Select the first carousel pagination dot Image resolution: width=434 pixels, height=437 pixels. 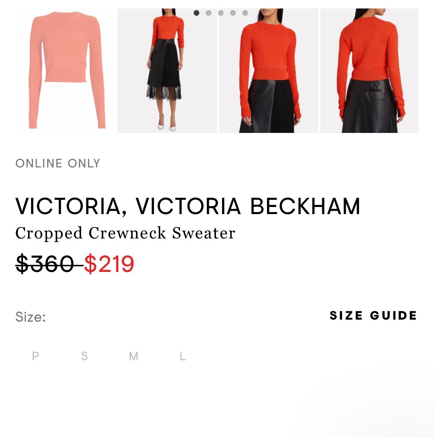pyautogui.click(x=196, y=13)
